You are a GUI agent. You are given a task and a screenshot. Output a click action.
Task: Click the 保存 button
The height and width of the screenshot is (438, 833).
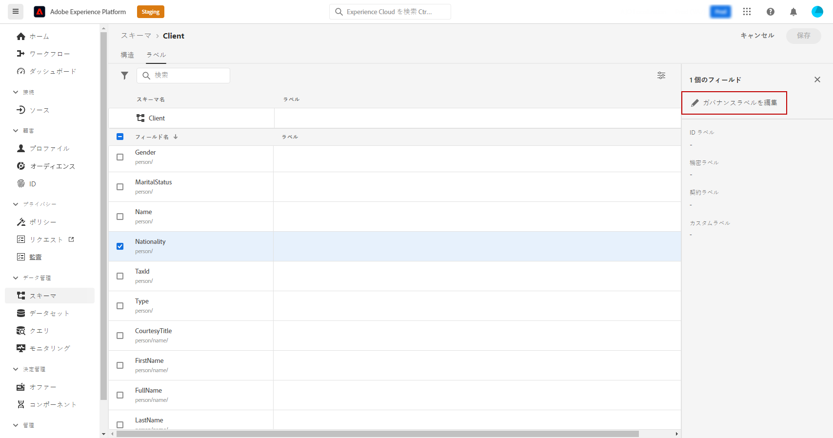[804, 36]
